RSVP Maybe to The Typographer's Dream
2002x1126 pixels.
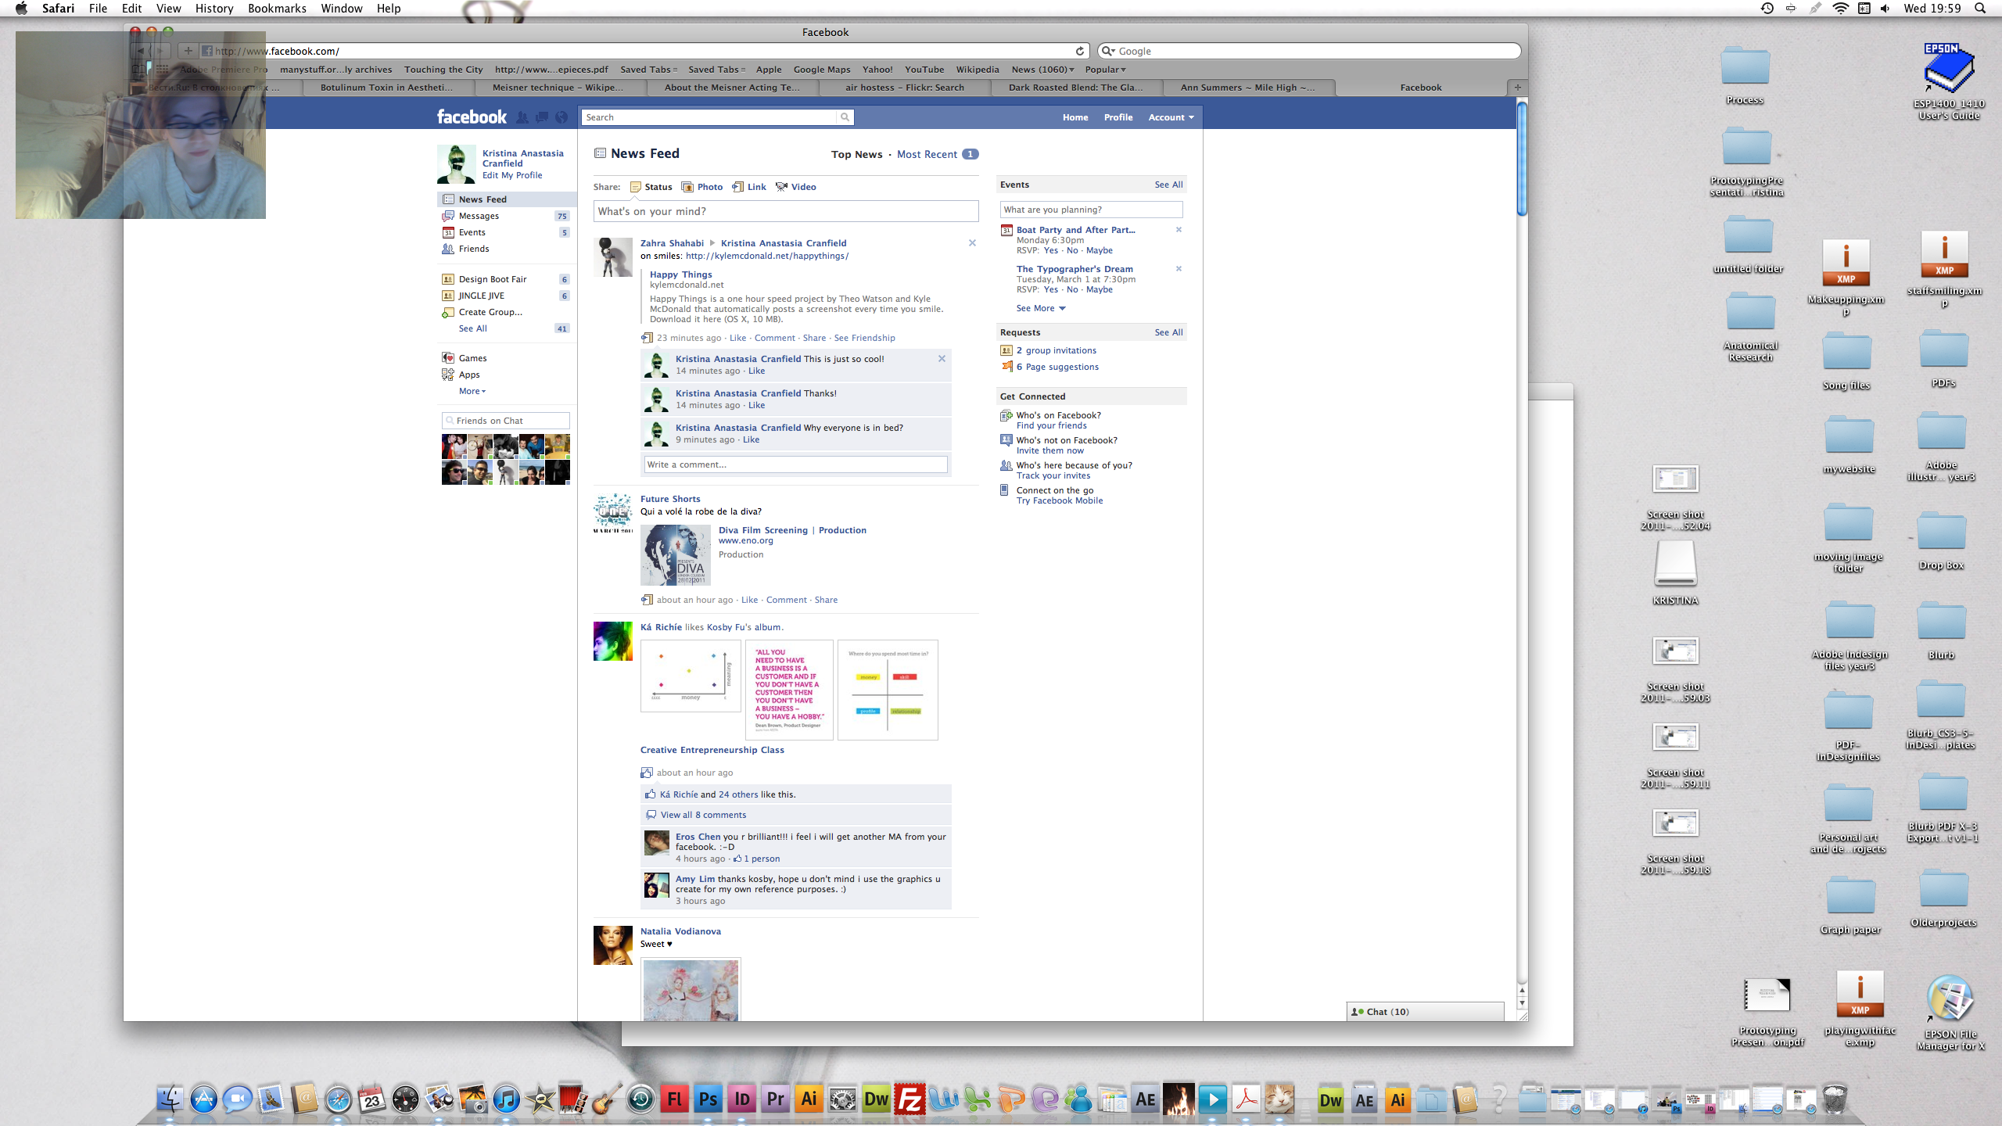[x=1099, y=289]
